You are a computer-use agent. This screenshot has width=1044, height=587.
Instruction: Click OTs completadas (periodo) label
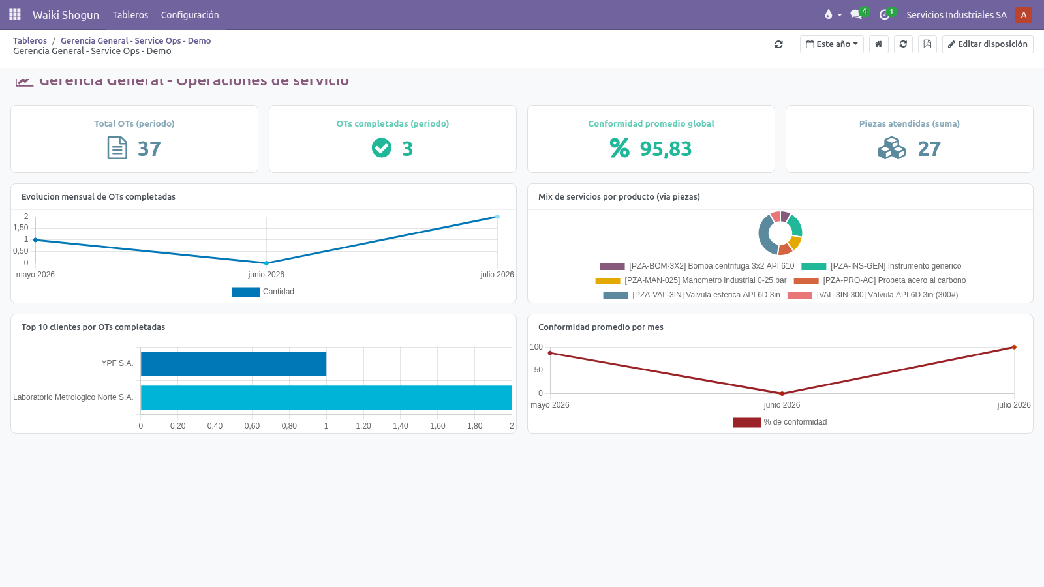pos(393,123)
